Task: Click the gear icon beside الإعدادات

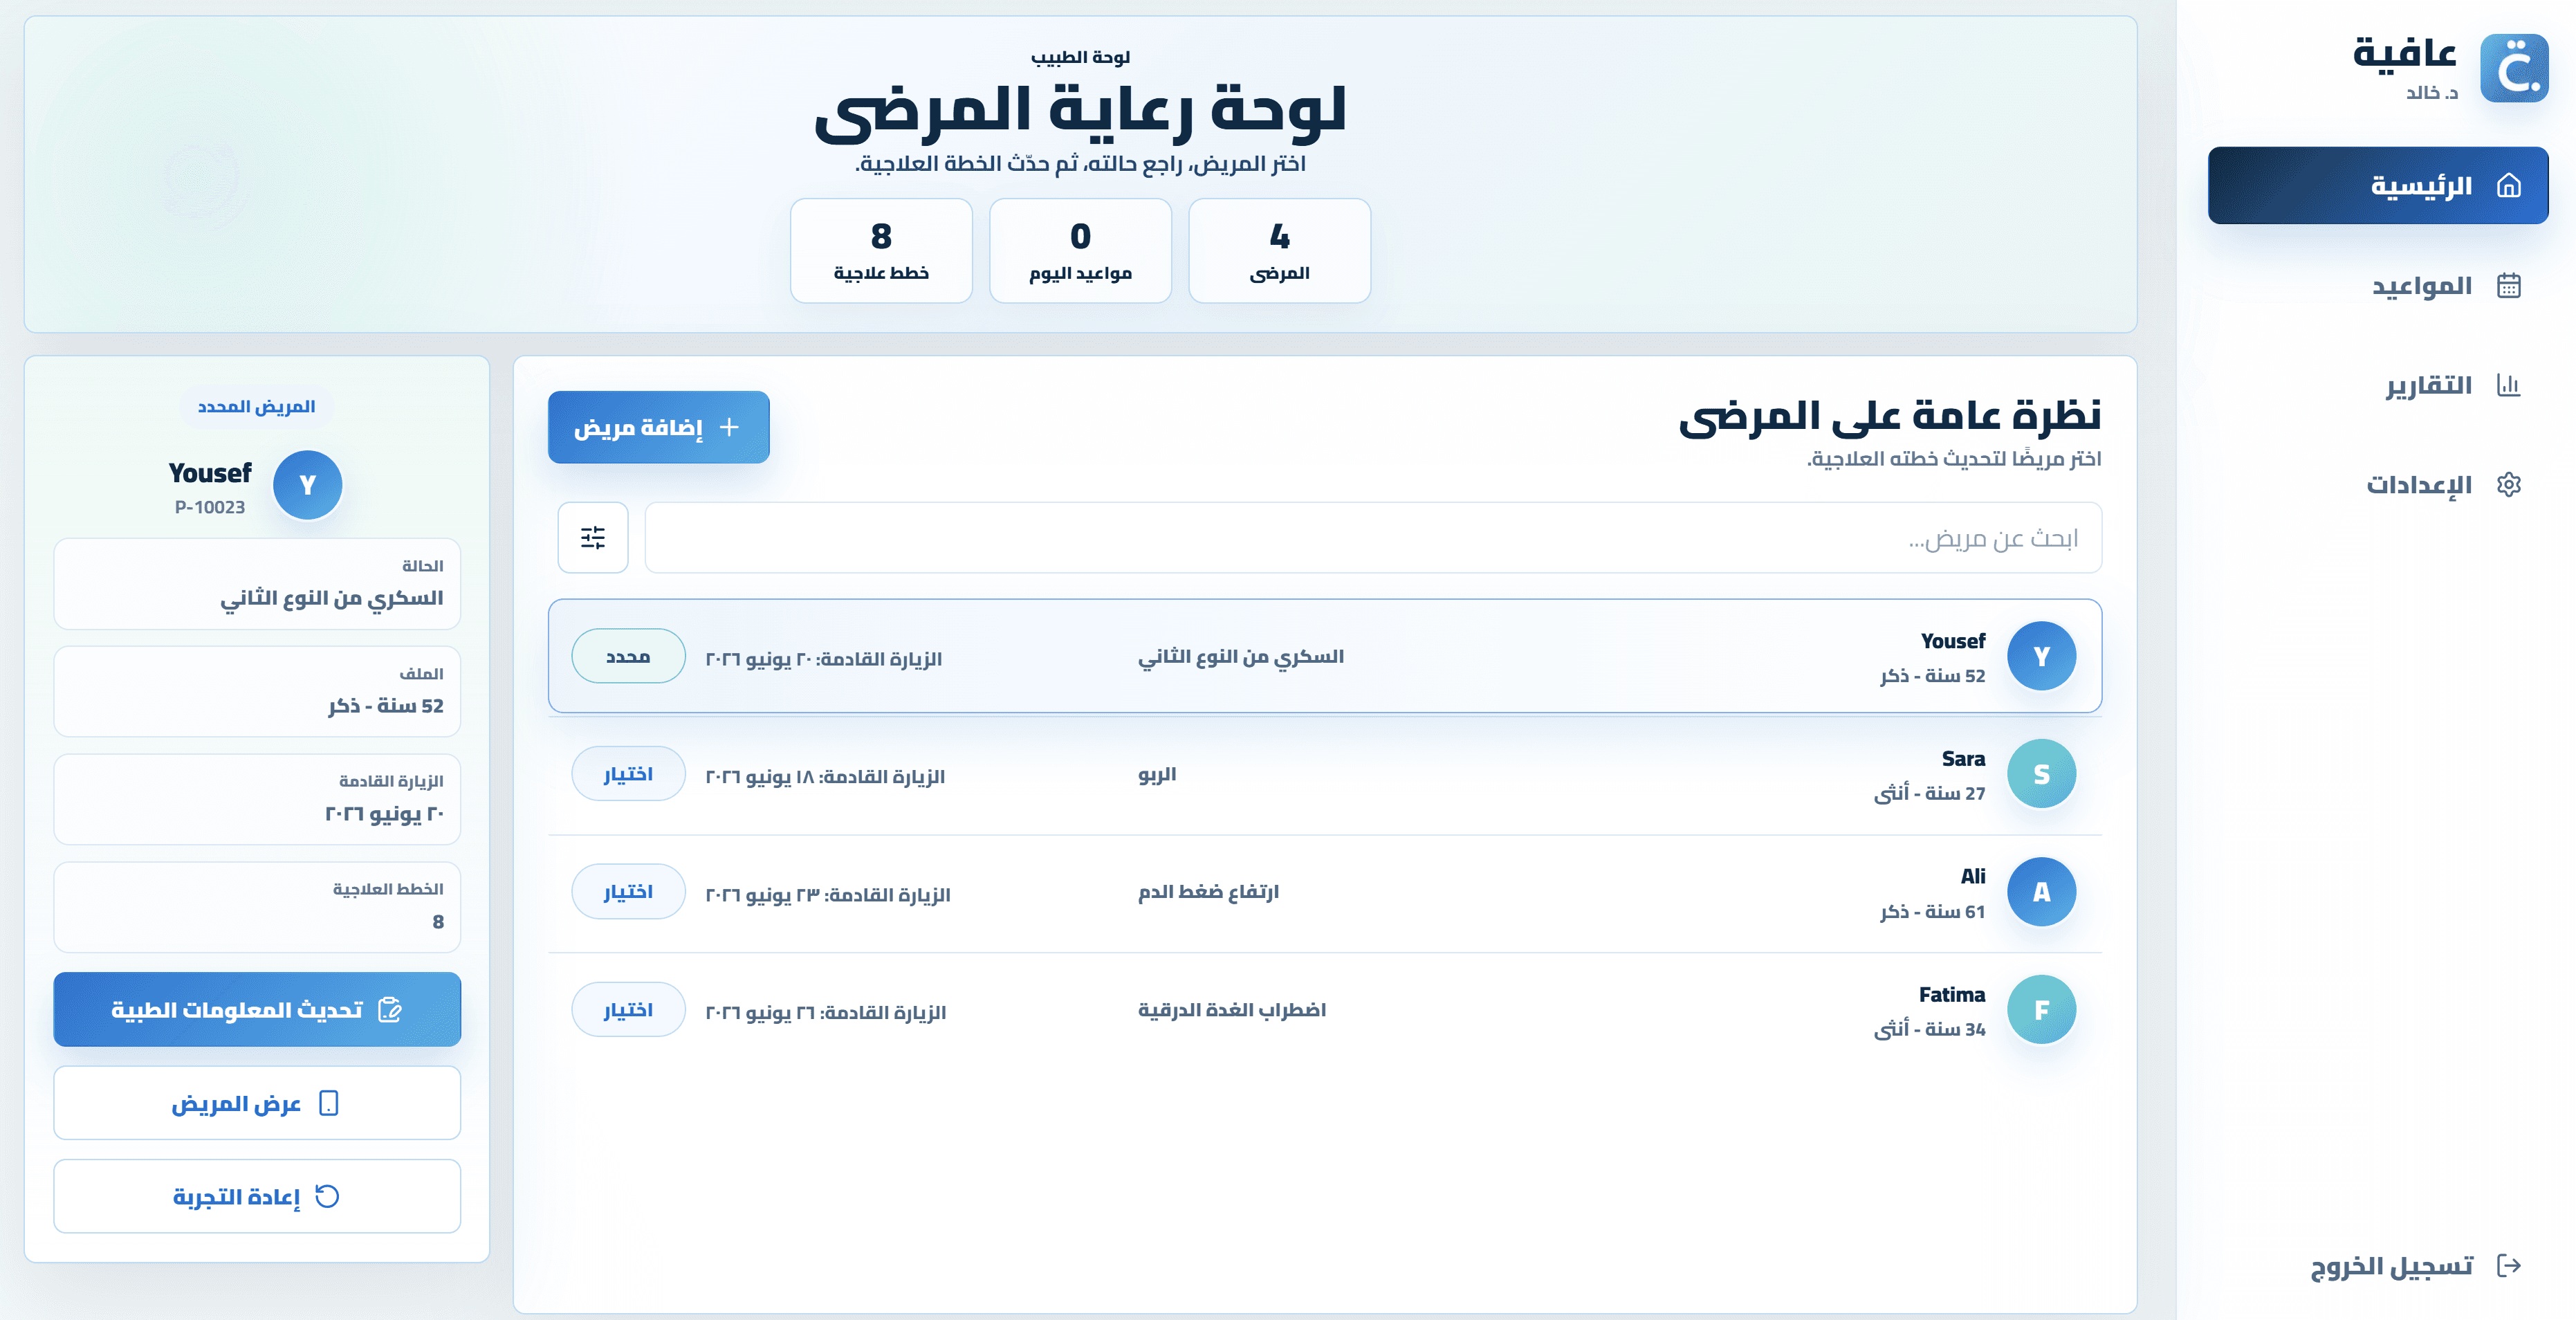Action: tap(2508, 485)
